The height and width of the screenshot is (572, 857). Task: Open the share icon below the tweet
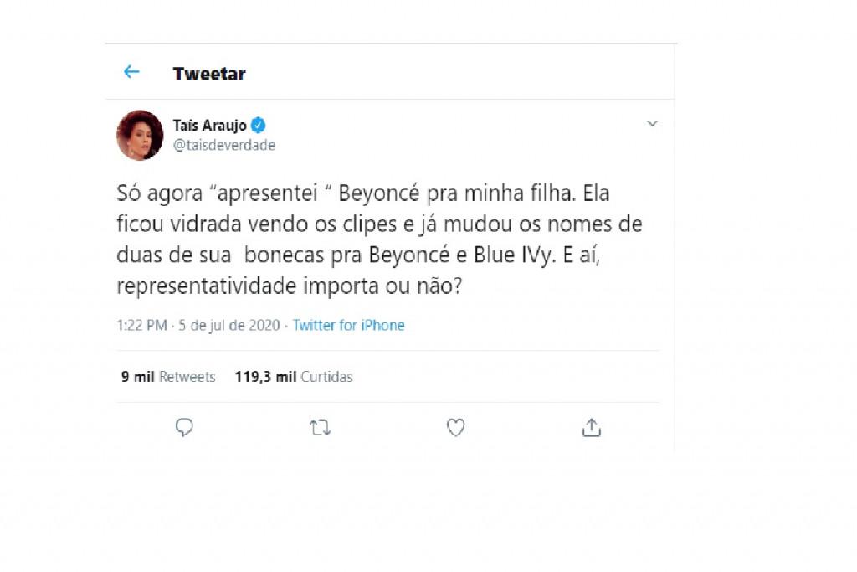coord(591,428)
